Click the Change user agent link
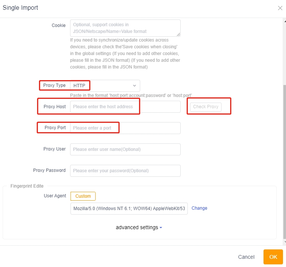The image size is (286, 267). click(x=199, y=208)
